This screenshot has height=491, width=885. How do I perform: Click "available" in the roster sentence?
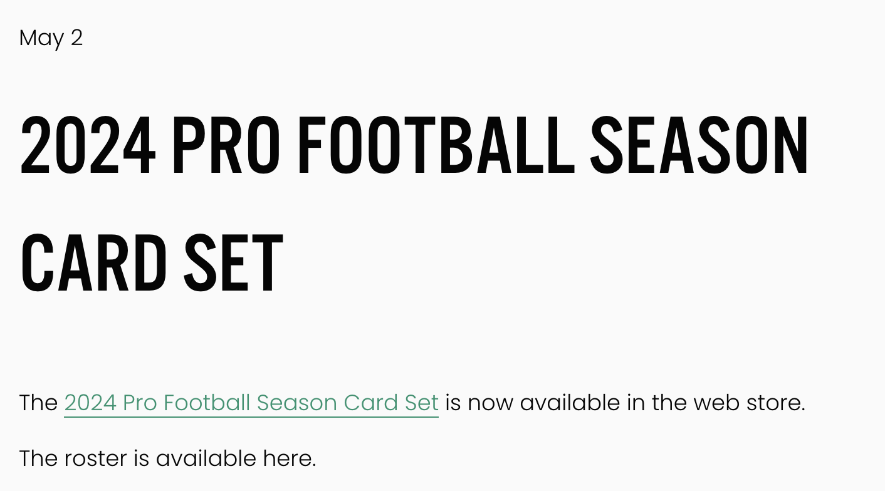click(x=206, y=458)
